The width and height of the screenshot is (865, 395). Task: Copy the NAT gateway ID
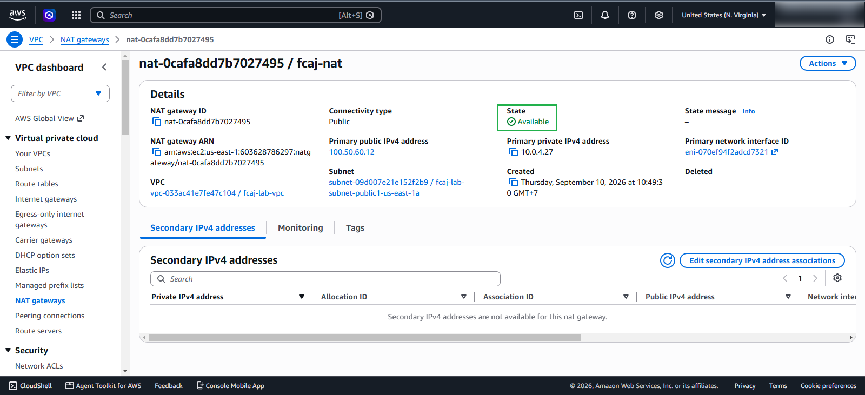157,122
